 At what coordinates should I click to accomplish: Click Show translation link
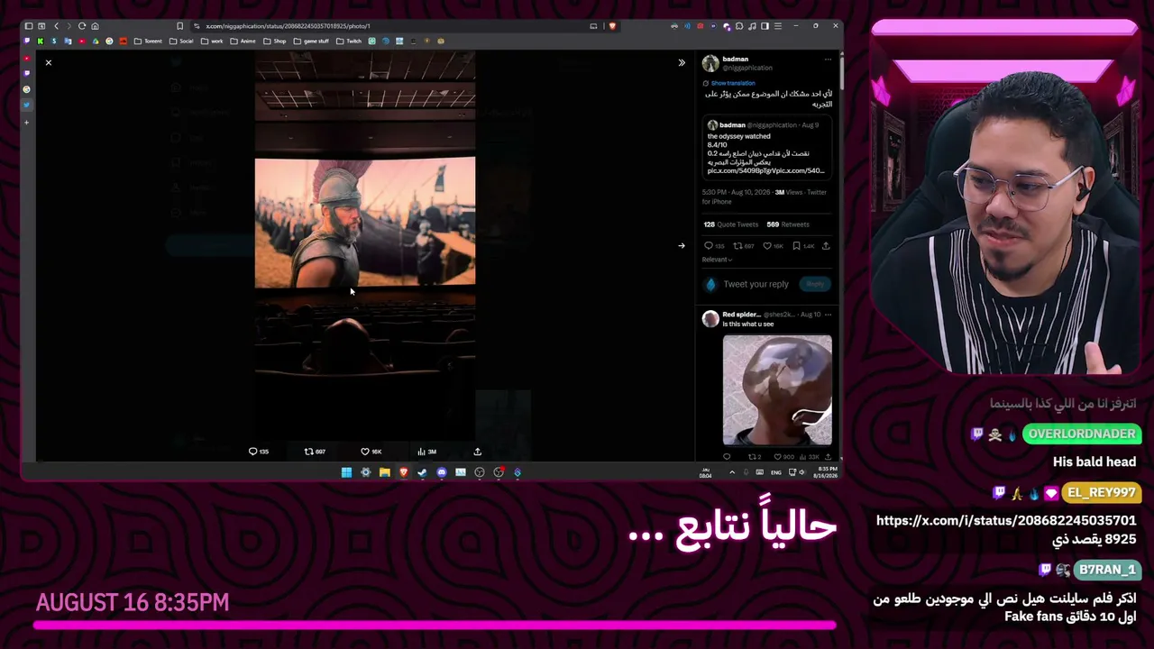(x=733, y=83)
